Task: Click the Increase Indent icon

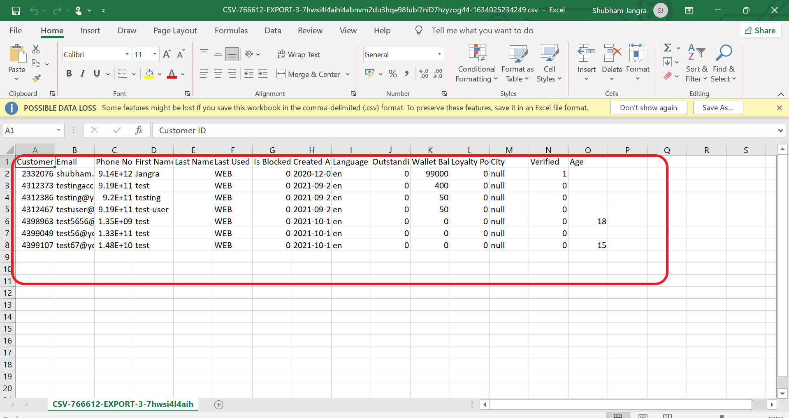Action: (263, 74)
